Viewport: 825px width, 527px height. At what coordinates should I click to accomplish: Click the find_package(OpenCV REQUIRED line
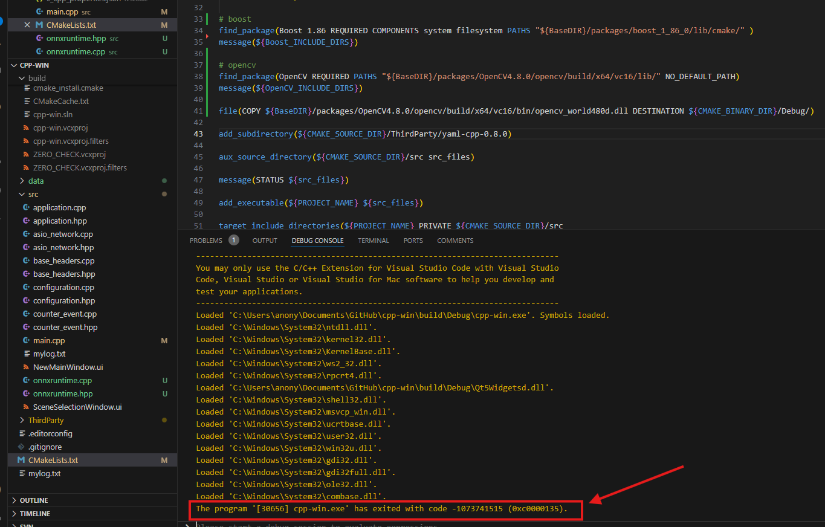(479, 77)
